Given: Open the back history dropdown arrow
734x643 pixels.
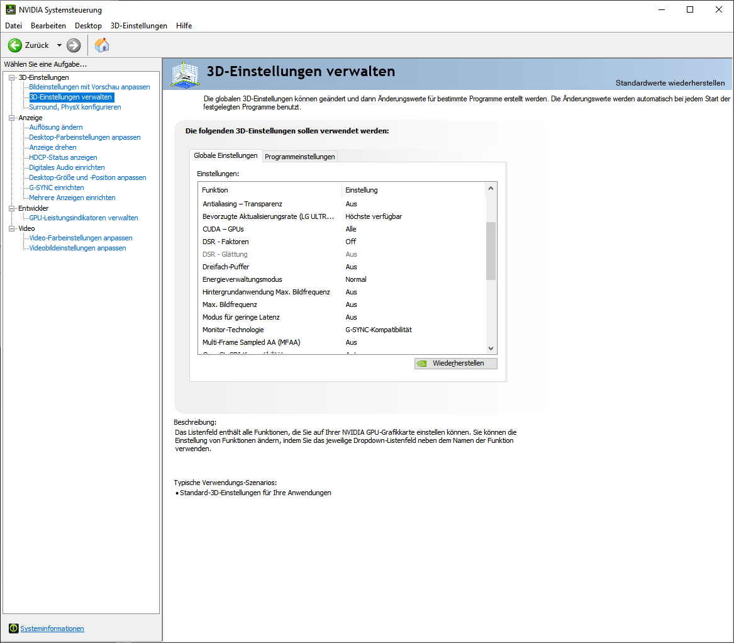Looking at the screenshot, I should click(59, 45).
